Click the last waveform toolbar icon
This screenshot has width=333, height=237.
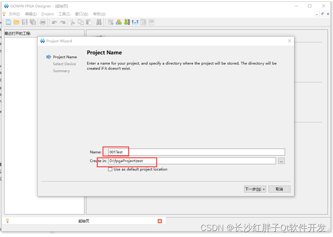[x=151, y=22]
